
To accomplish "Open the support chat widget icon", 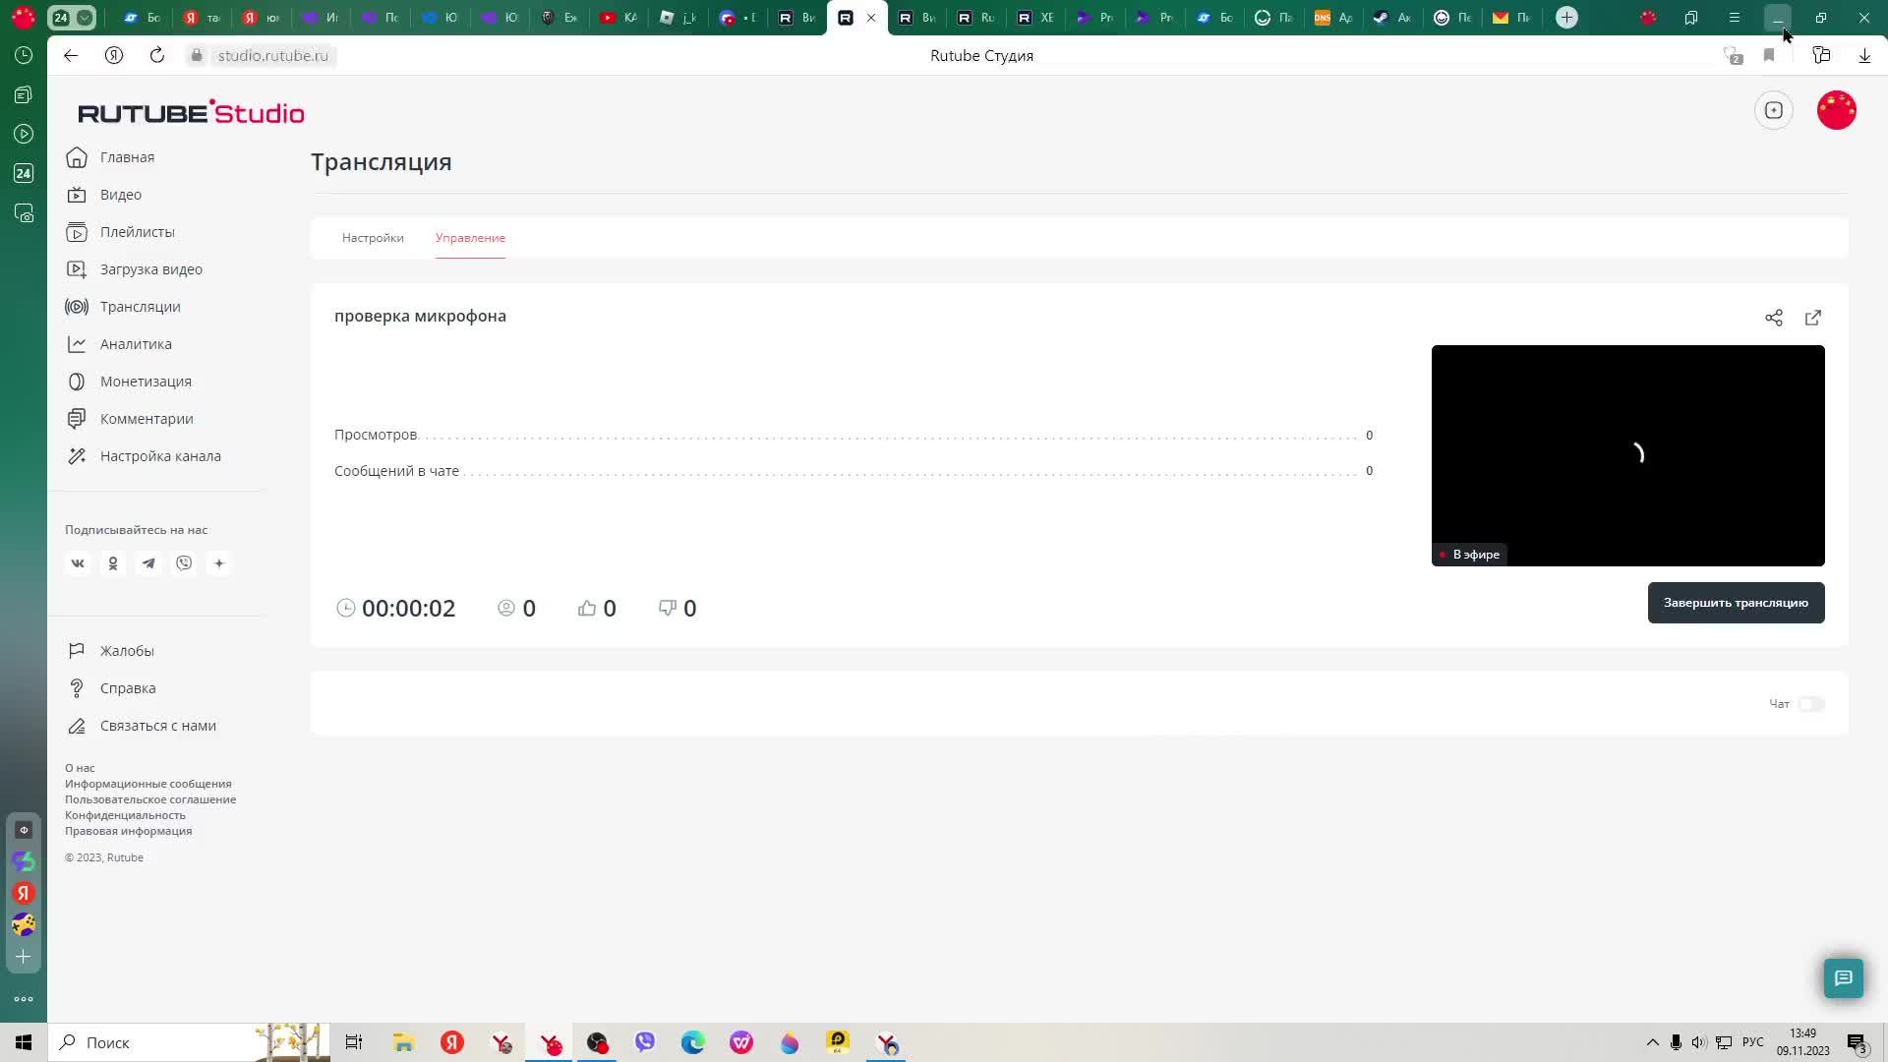I will coord(1843,977).
